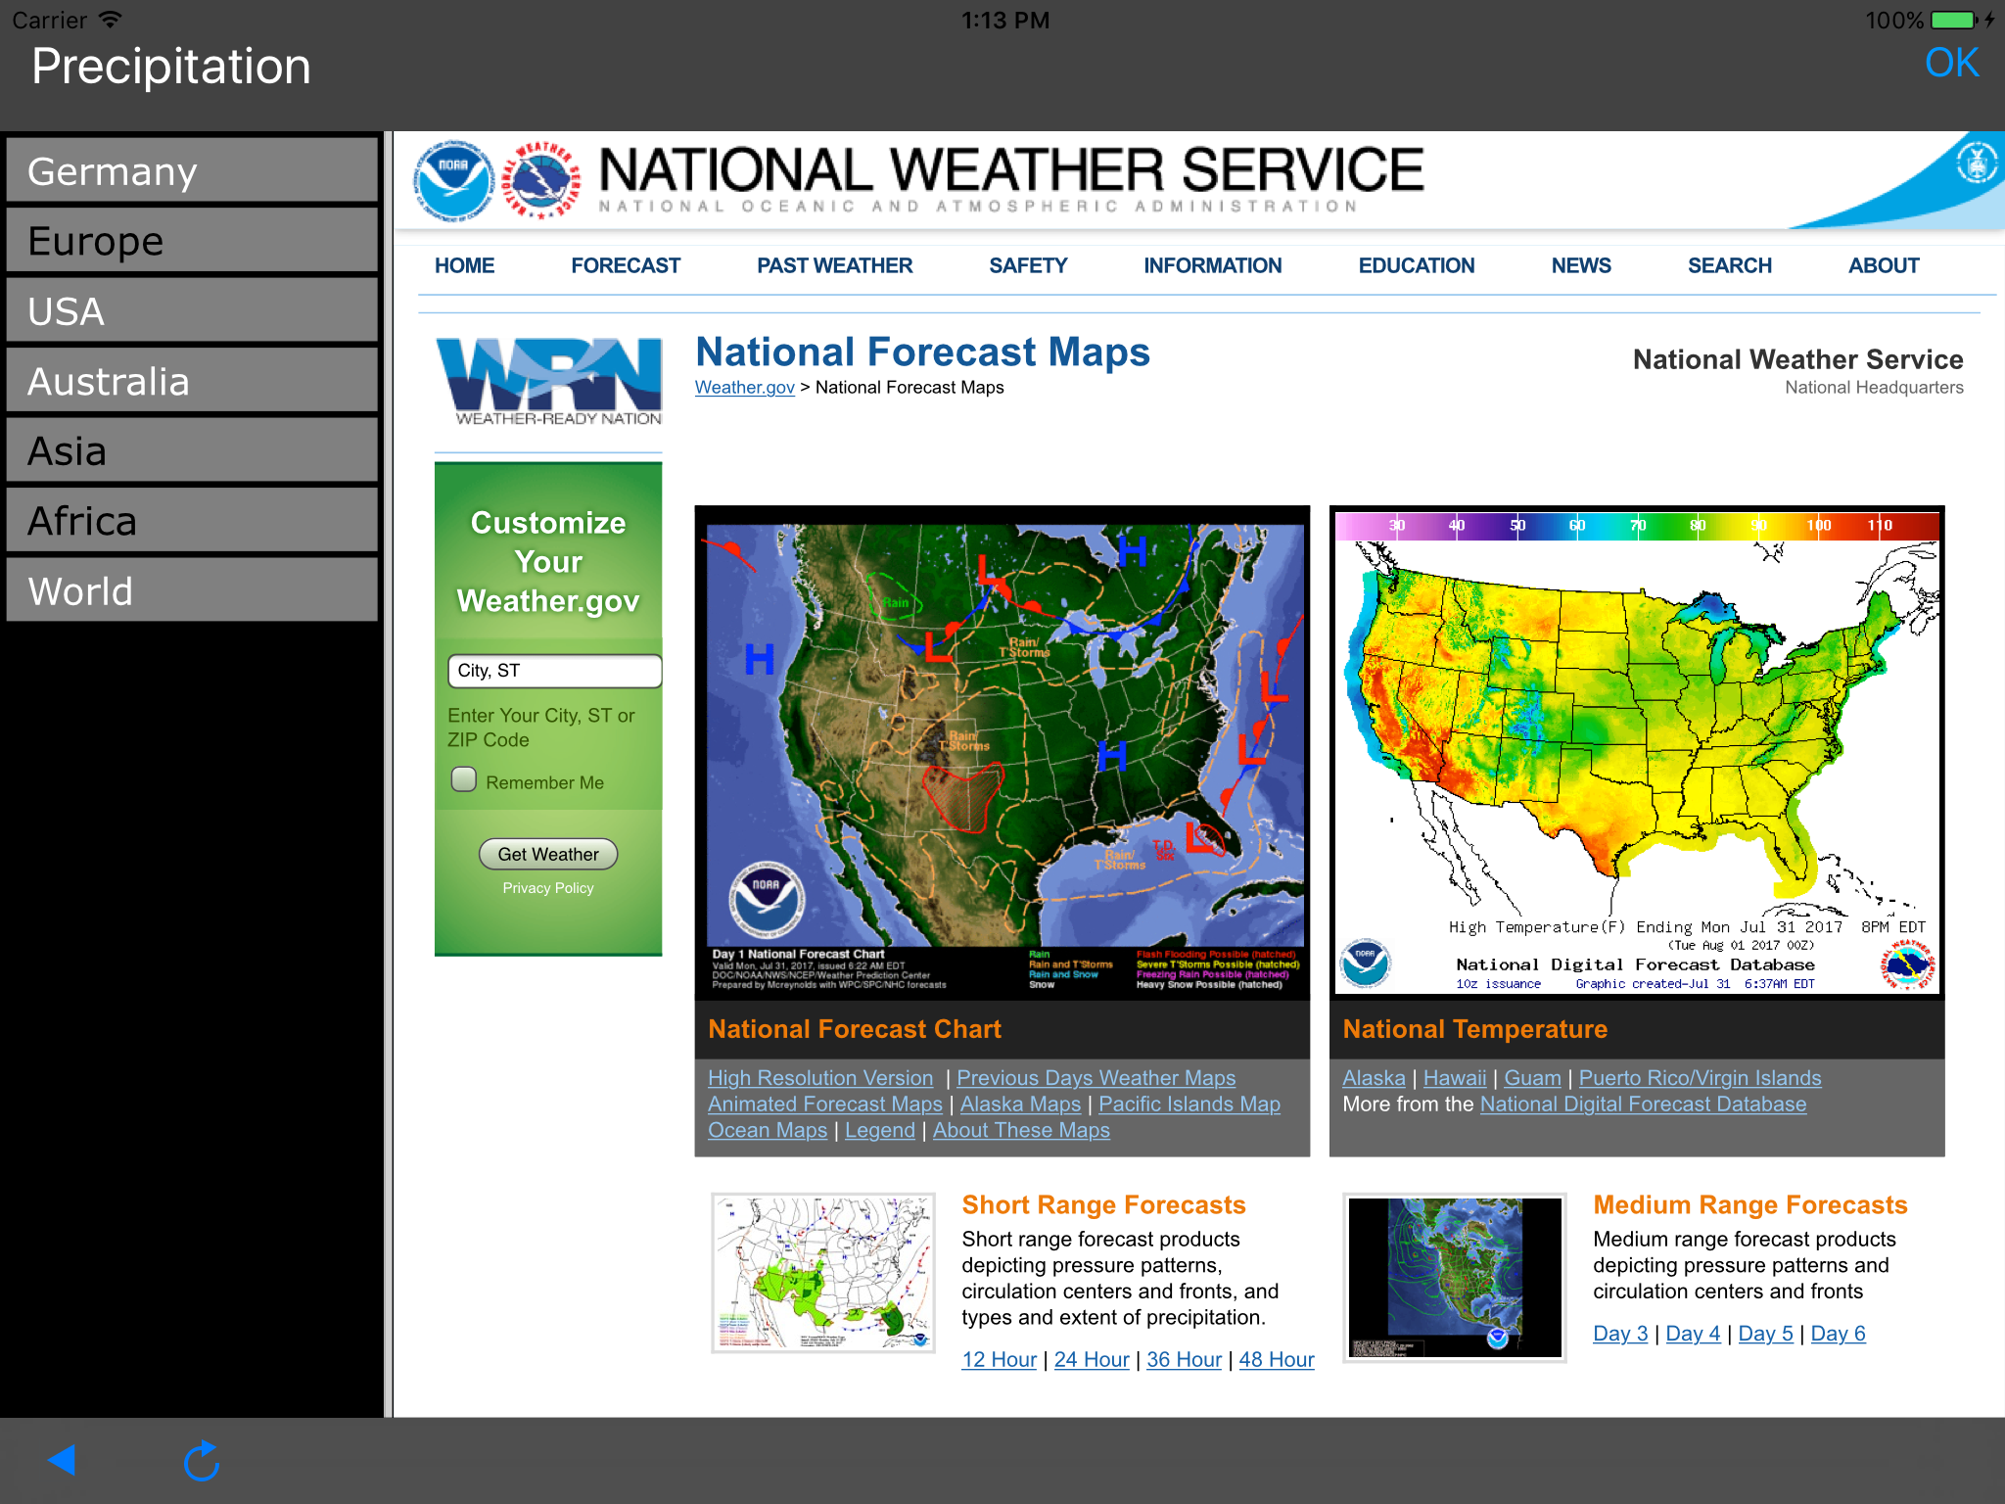Click the Department of Commerce seal icon
Viewport: 2005px width, 1504px height.
pyautogui.click(x=1976, y=164)
